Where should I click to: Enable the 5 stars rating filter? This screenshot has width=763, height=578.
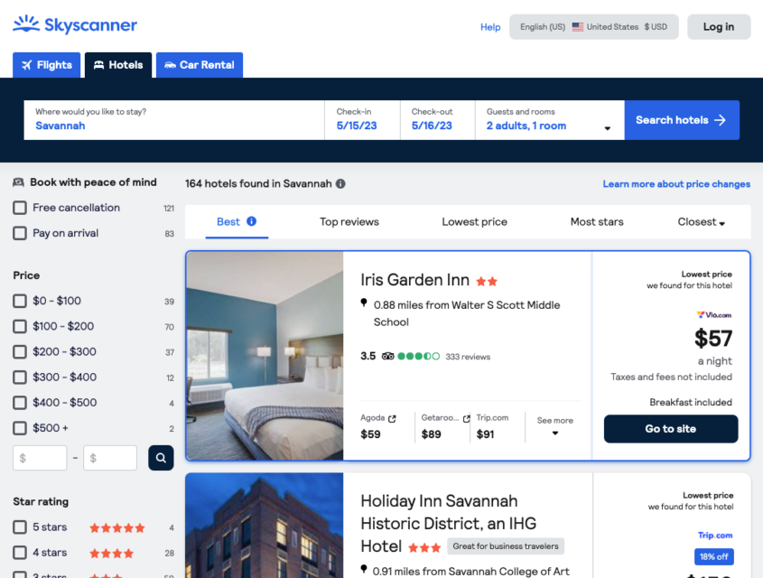pos(20,527)
